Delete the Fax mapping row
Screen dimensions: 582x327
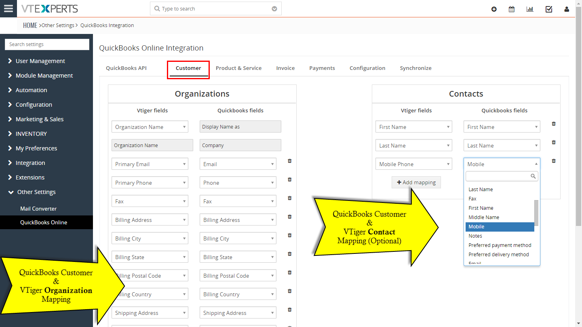[290, 198]
